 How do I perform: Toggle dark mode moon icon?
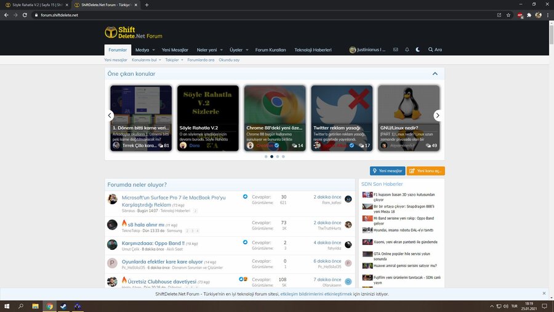tap(418, 50)
